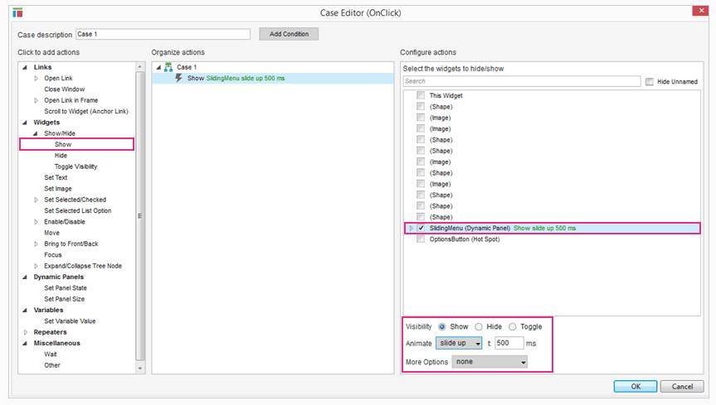Click the lightning bolt action icon
This screenshot has width=716, height=405.
coord(179,78)
